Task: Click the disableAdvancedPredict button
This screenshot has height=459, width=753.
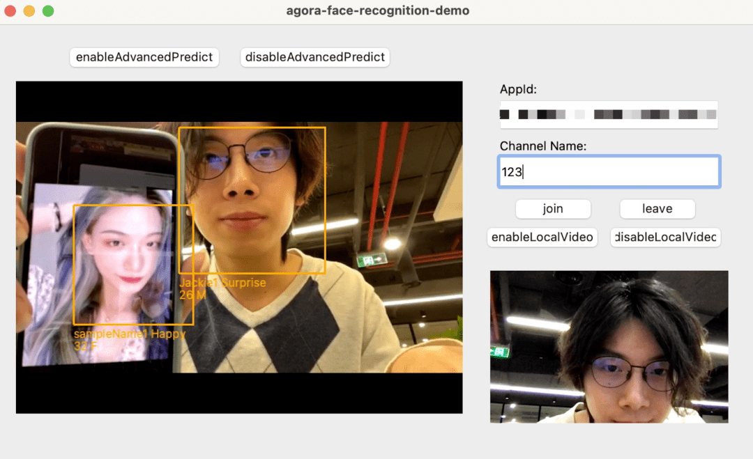Action: 315,57
